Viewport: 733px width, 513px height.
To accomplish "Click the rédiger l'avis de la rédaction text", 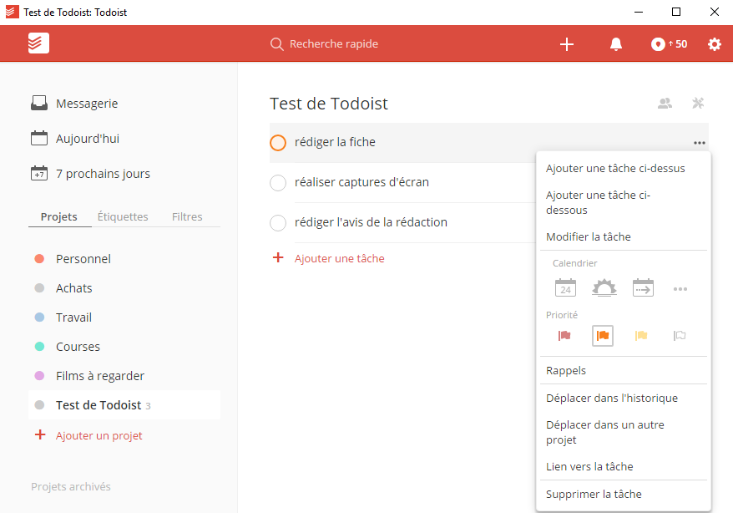I will [371, 222].
